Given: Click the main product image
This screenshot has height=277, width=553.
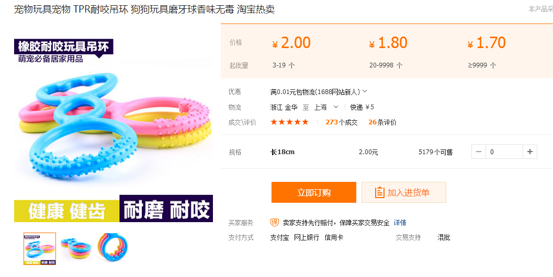Looking at the screenshot, I should click(x=113, y=128).
